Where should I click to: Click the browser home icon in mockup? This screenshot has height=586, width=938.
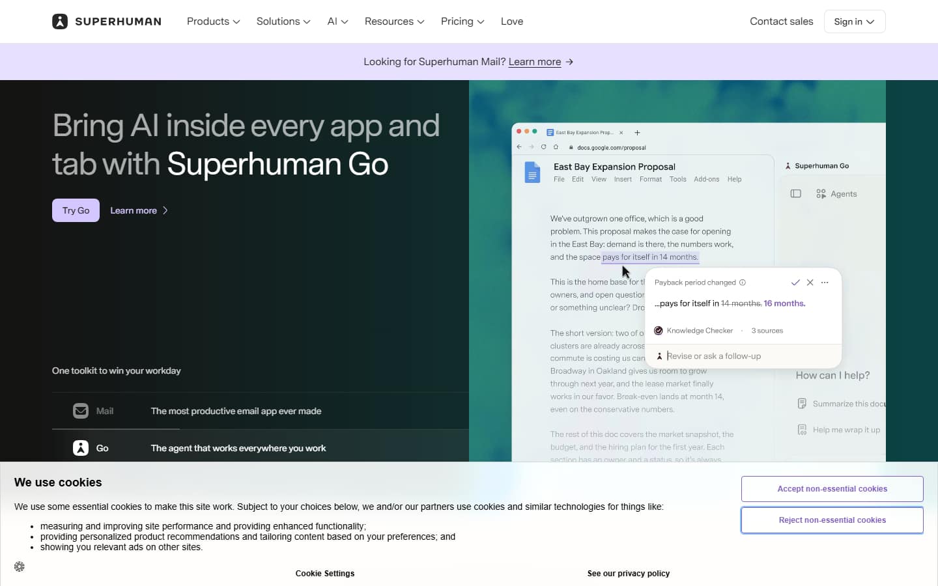point(556,147)
